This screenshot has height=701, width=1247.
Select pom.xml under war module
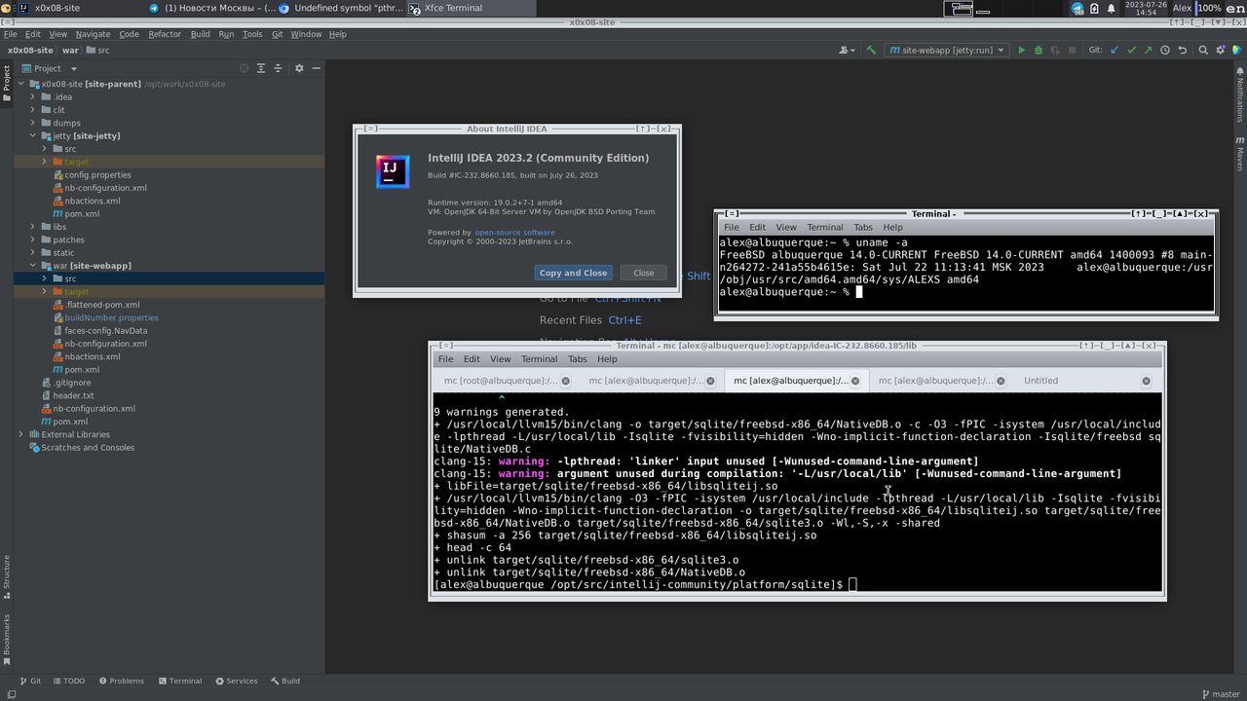82,369
